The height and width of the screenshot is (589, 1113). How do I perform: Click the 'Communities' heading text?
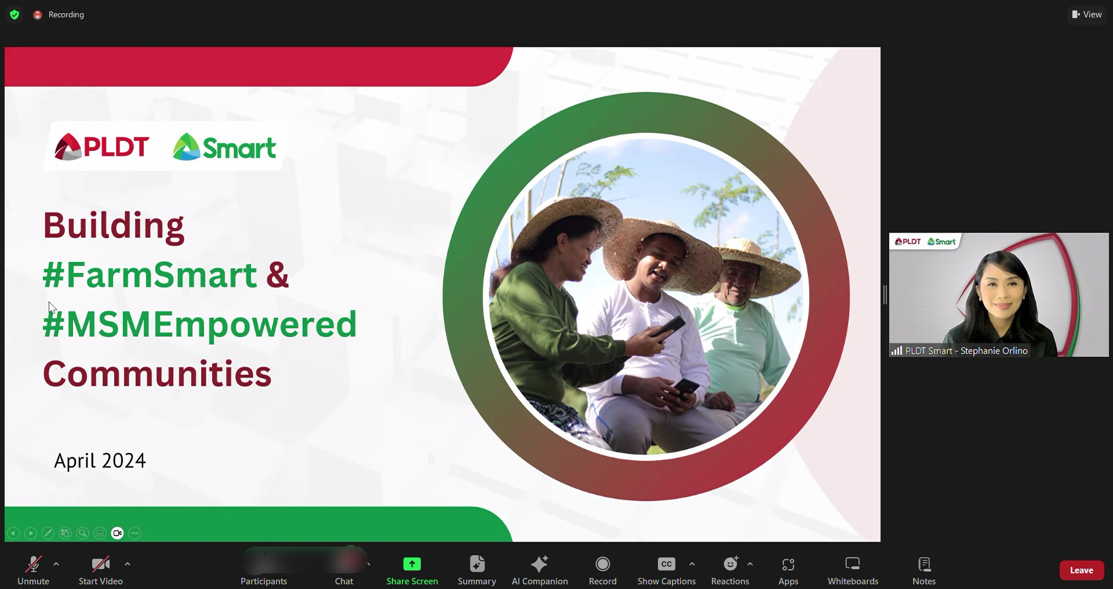tap(157, 374)
